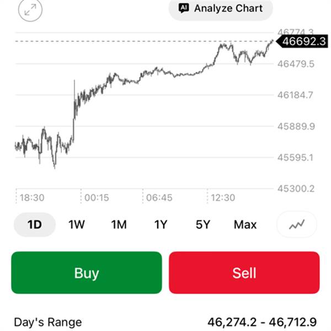Tap the red Sell button
Image resolution: width=331 pixels, height=331 pixels.
tap(244, 273)
